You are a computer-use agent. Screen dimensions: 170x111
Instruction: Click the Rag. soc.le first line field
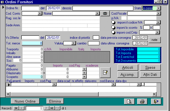tap(61, 18)
